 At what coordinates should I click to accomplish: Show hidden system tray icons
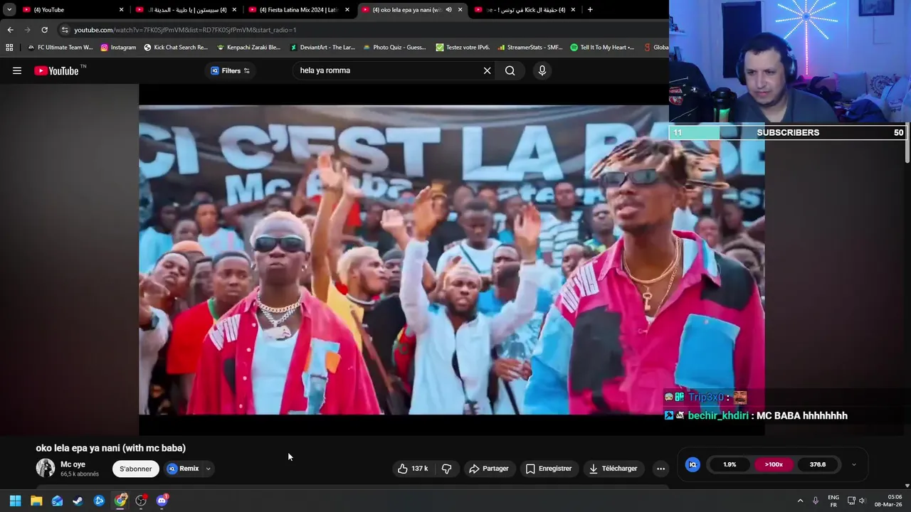pyautogui.click(x=800, y=501)
